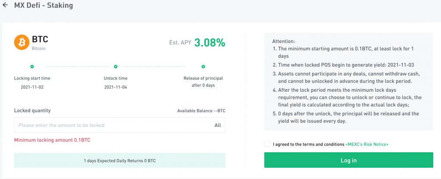
Task: Click the BTC coin name heading
Action: (40, 39)
